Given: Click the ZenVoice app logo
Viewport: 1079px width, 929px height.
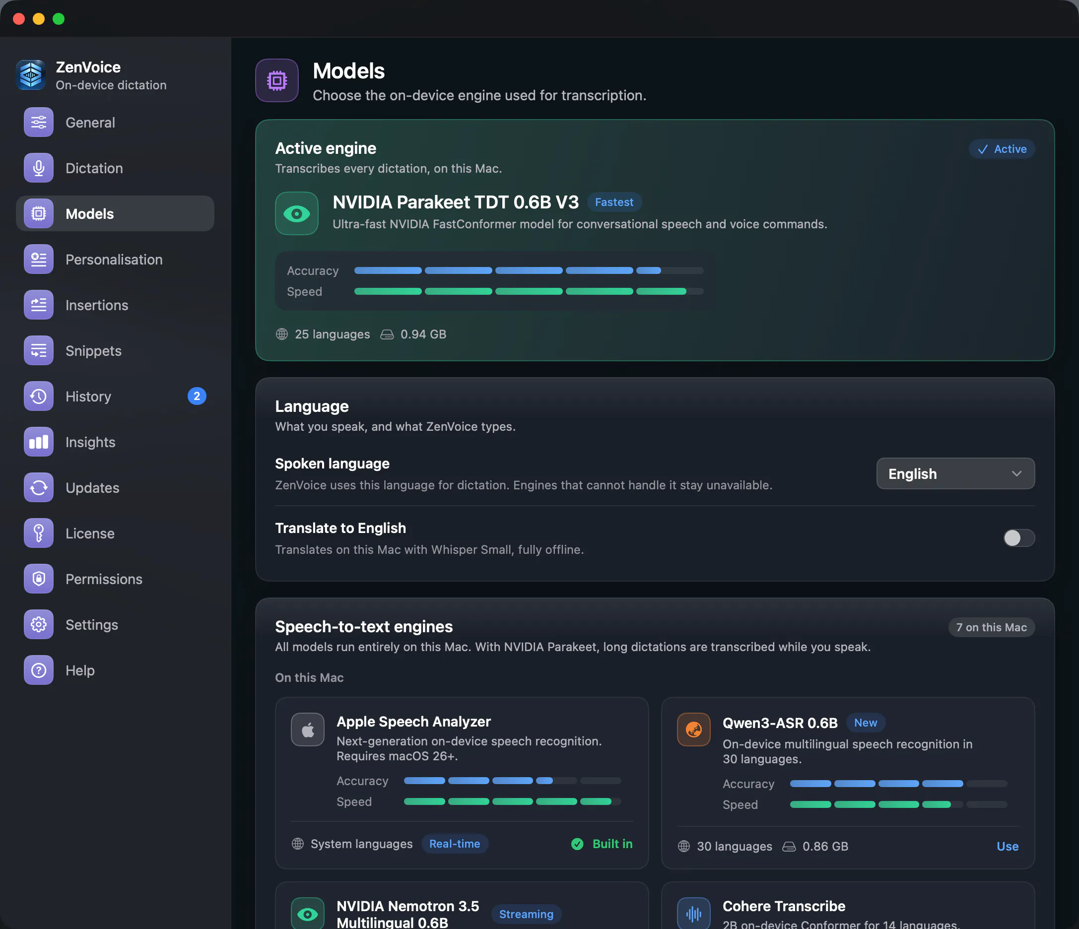Looking at the screenshot, I should pyautogui.click(x=31, y=75).
